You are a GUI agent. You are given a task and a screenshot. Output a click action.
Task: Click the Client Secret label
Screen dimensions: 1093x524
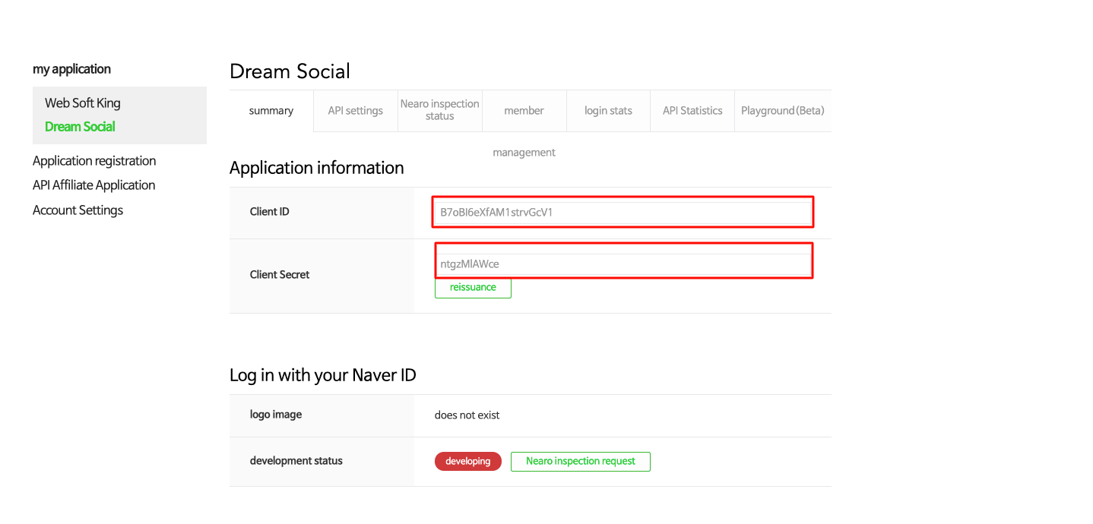click(x=280, y=275)
